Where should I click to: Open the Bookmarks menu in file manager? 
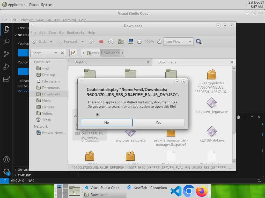(x=75, y=32)
